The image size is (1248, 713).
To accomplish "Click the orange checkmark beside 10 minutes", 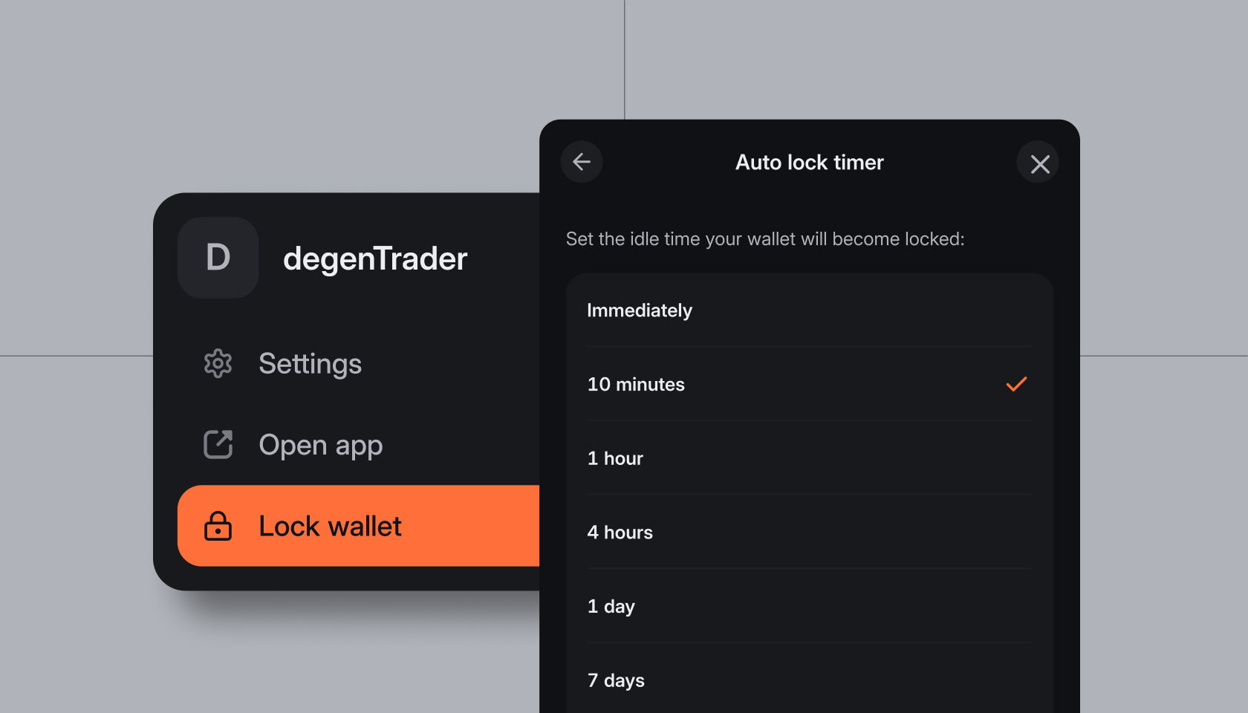I will click(1016, 384).
